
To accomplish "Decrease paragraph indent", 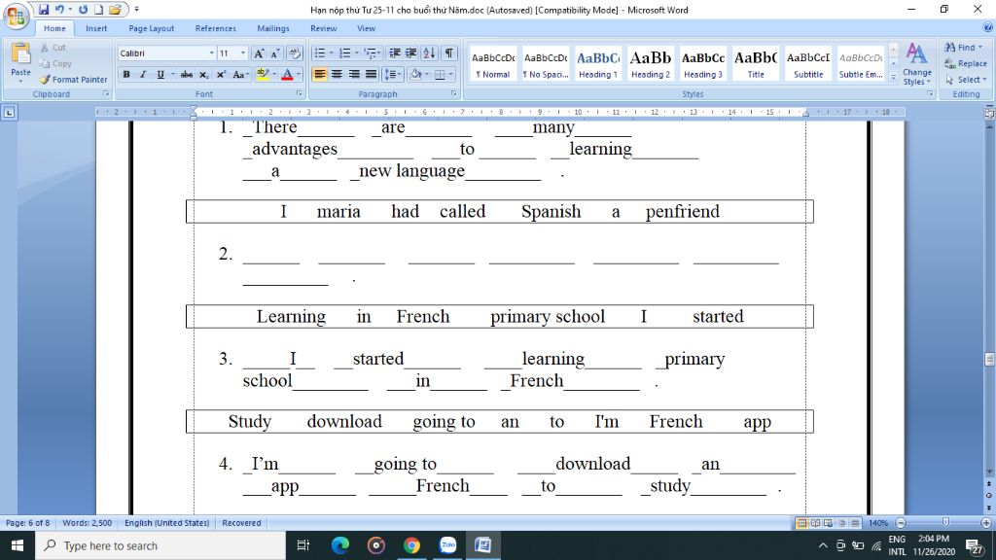I will 395,53.
